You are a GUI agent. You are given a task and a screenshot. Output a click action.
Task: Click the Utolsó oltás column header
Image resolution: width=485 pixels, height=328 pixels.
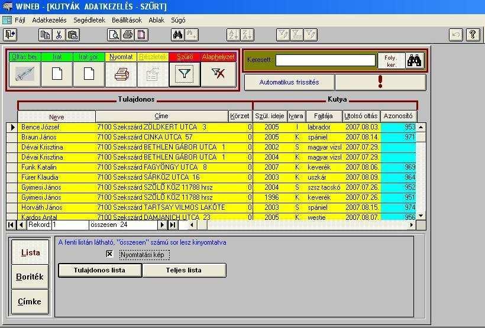click(361, 116)
